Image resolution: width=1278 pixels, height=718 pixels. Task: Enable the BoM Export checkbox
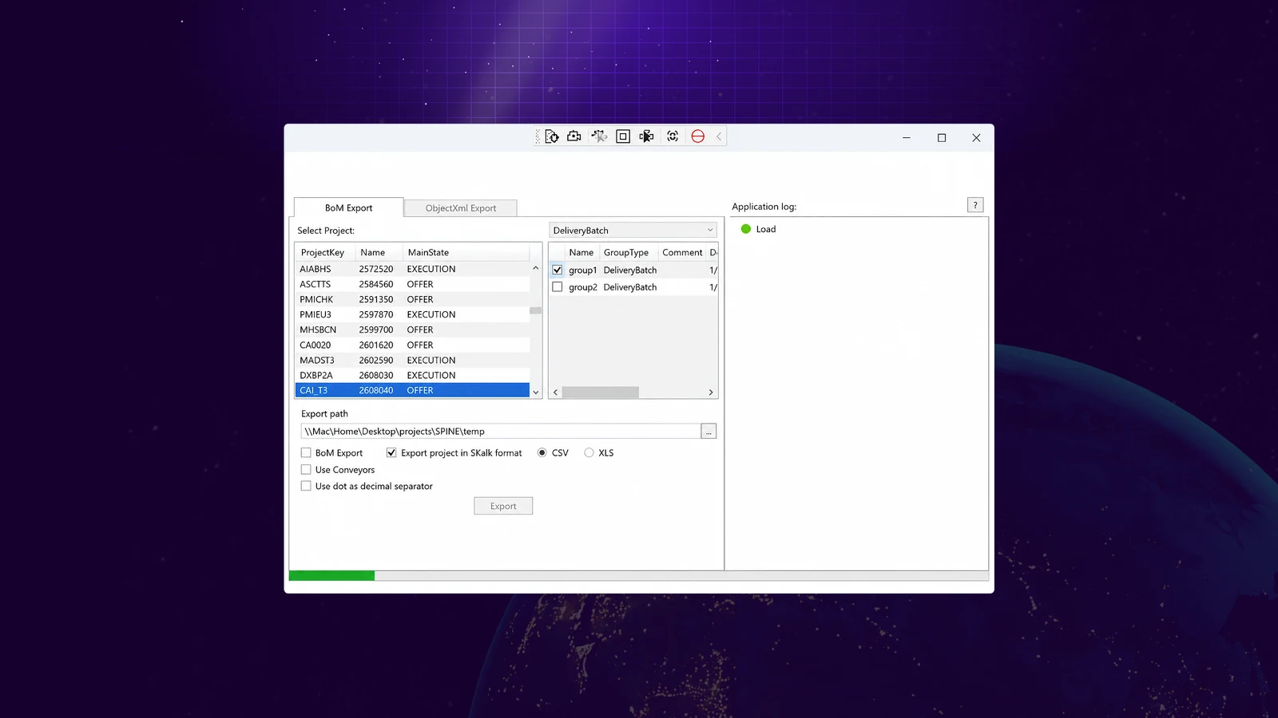click(x=306, y=452)
